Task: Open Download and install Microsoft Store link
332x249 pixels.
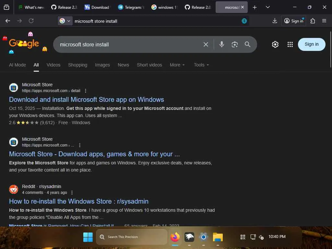Action: (86, 100)
